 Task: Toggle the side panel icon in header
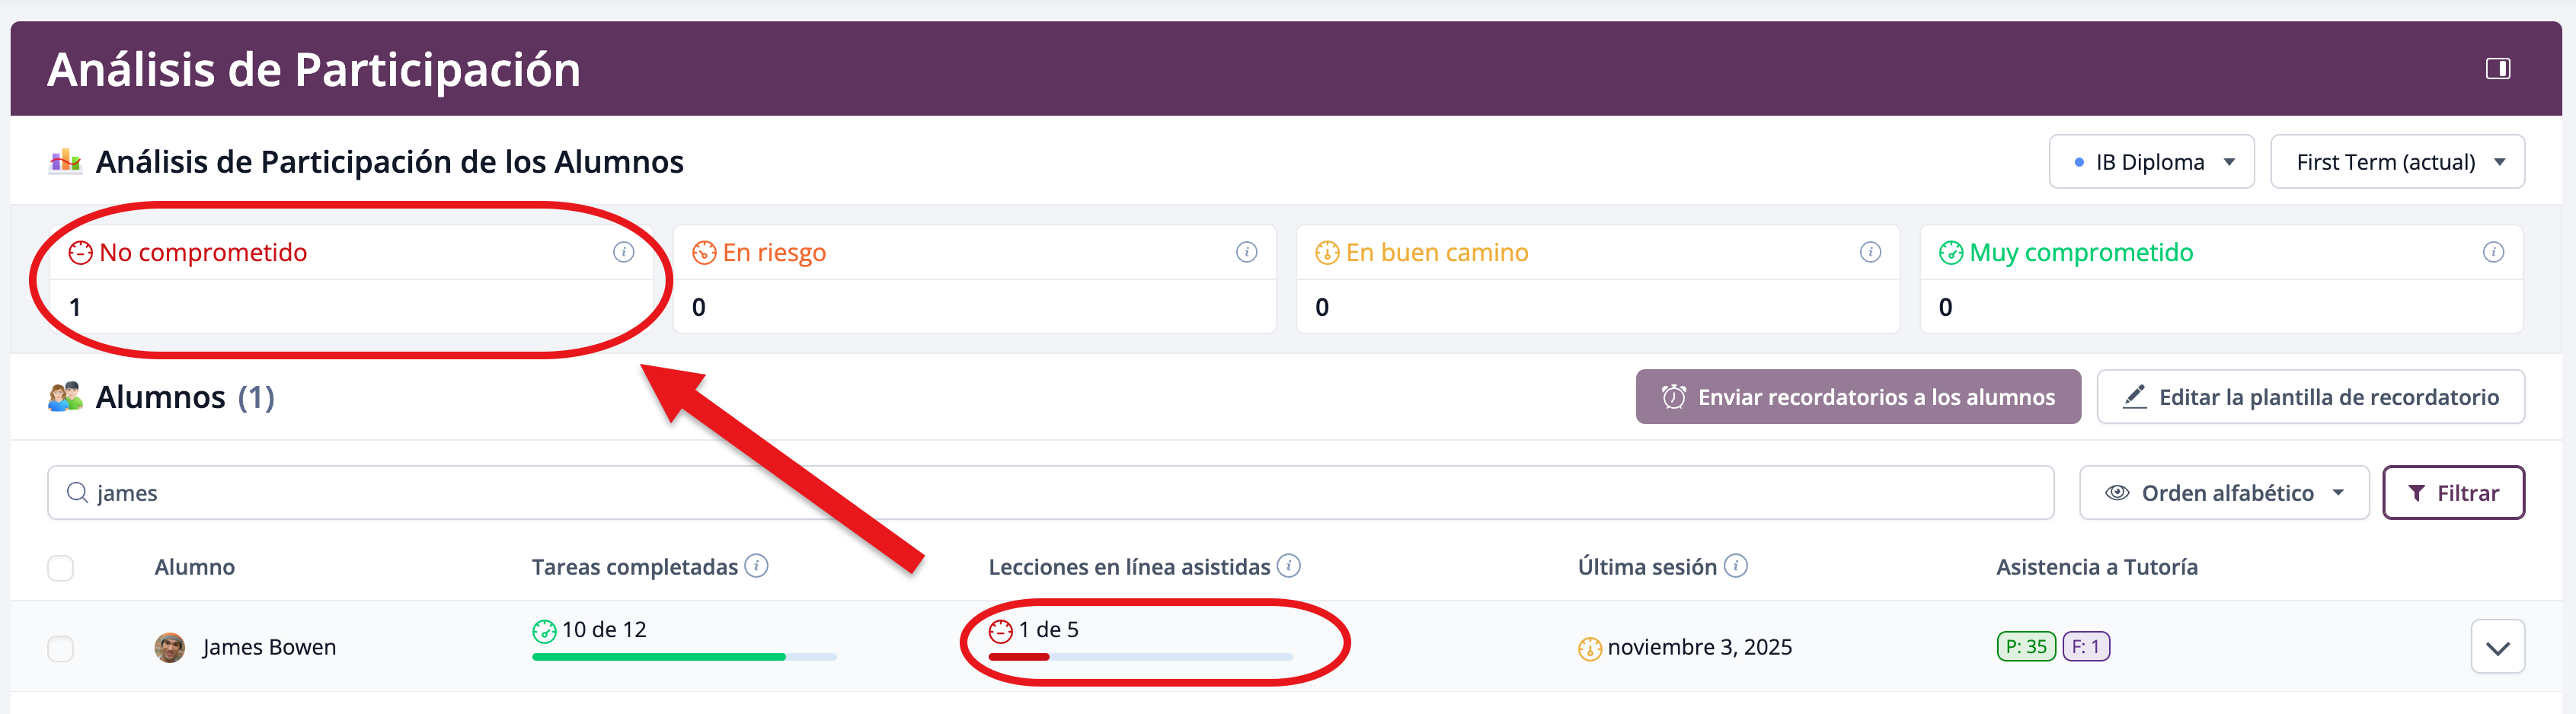pyautogui.click(x=2497, y=69)
